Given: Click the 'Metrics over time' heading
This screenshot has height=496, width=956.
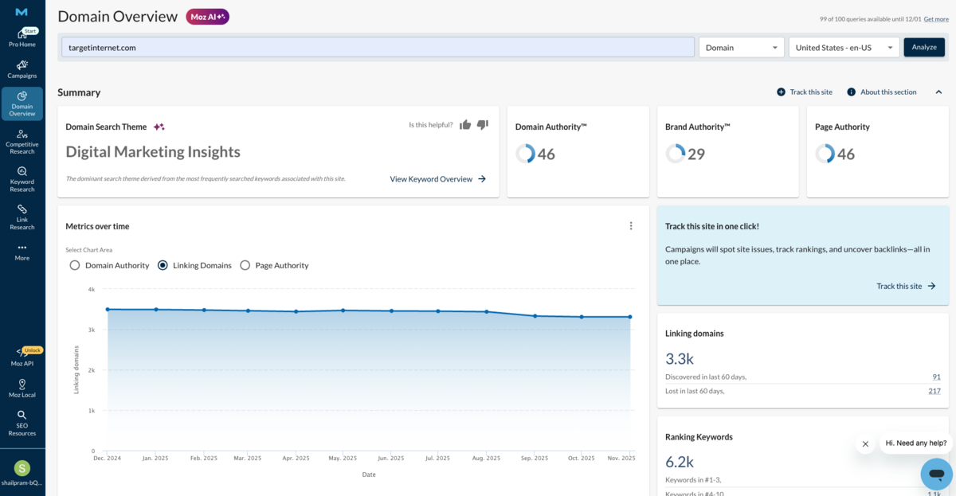Looking at the screenshot, I should pos(97,226).
